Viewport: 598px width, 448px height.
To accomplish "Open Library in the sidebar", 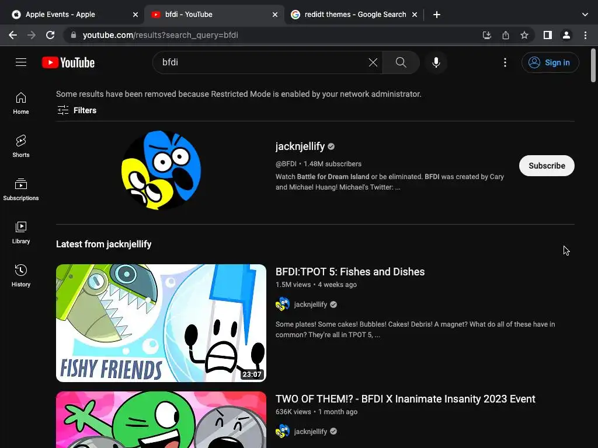I will 21,232.
